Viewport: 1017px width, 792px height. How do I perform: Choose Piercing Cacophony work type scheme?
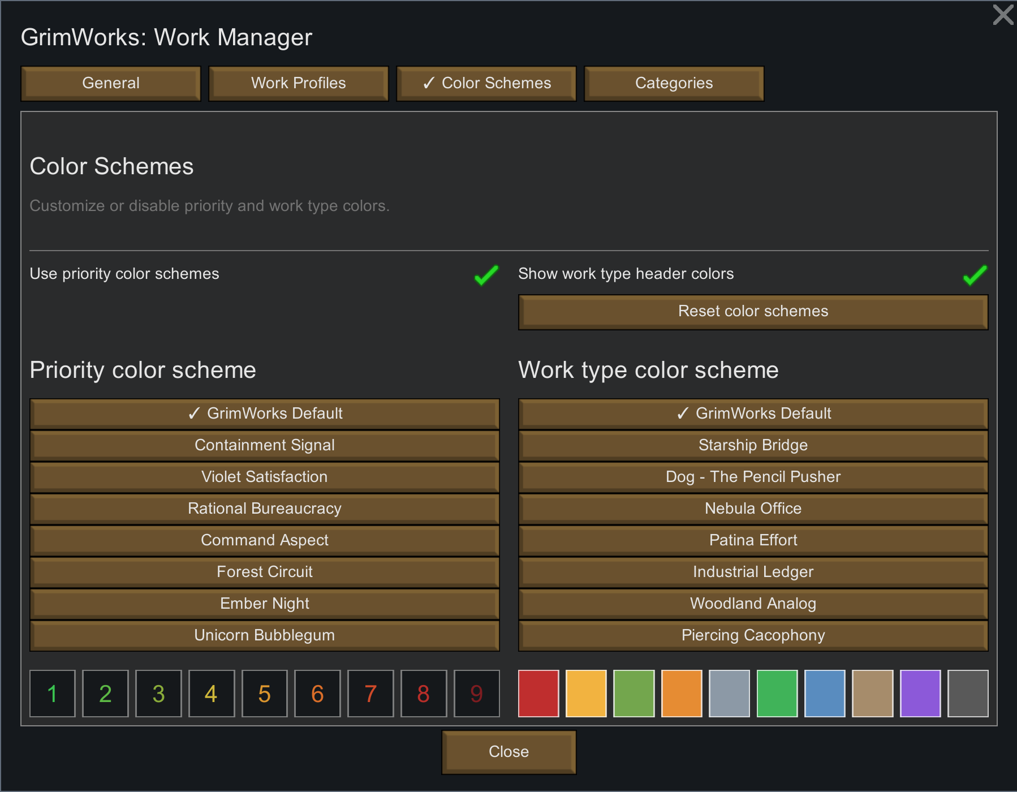753,635
